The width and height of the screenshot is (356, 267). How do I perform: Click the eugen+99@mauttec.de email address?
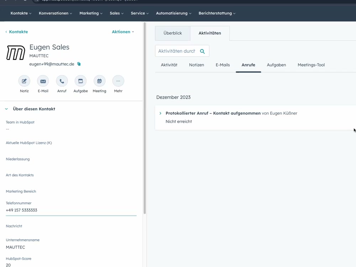click(x=52, y=64)
